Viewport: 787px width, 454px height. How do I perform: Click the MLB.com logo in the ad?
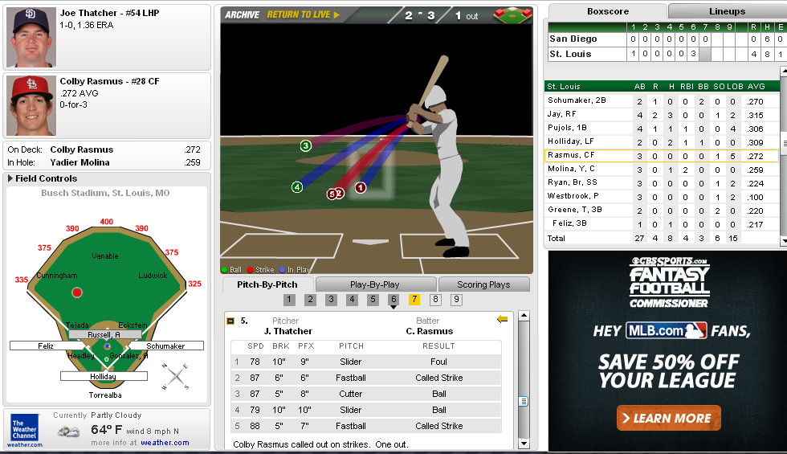click(x=667, y=330)
